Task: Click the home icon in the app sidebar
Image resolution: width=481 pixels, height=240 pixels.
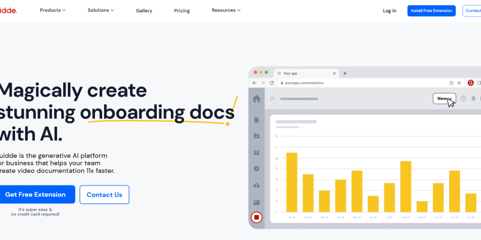Action: [x=257, y=99]
